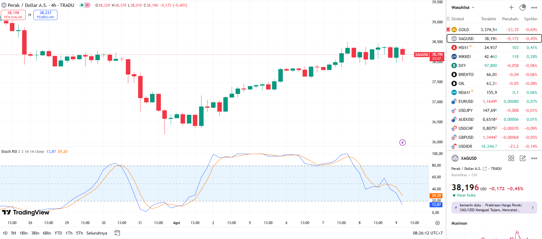
Task: Click the edit note icon in XAGUSD panel
Action: pos(523,158)
